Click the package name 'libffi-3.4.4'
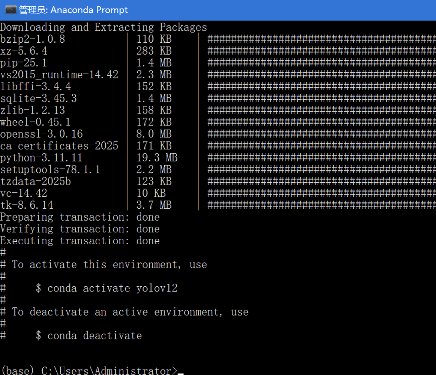 (36, 87)
